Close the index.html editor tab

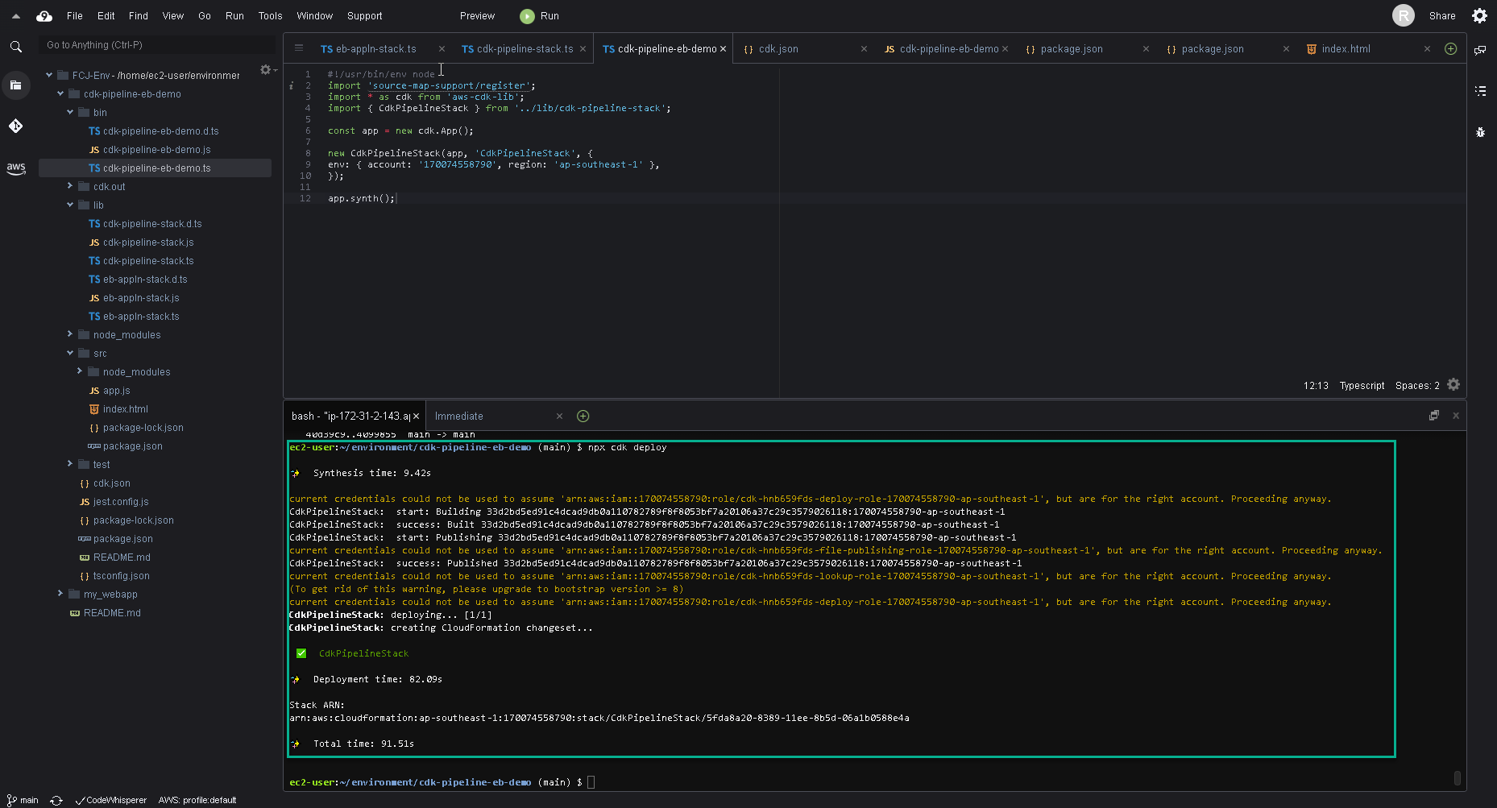[1427, 49]
